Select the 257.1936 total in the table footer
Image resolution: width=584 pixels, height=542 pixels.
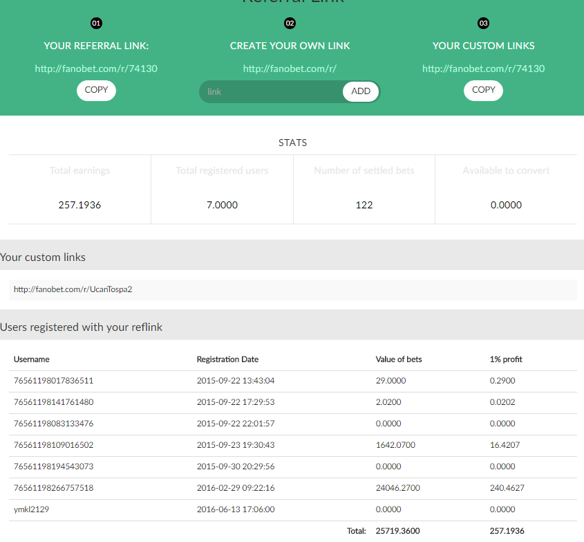[x=507, y=531]
